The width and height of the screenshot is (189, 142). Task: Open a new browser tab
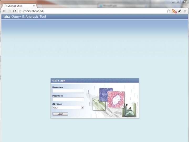pos(40,6)
